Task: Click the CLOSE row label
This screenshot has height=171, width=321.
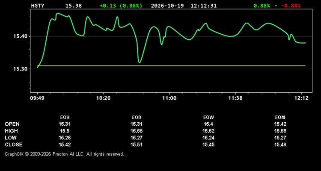Action: [14, 144]
